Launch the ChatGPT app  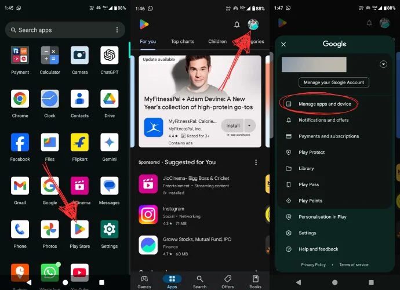click(x=109, y=56)
